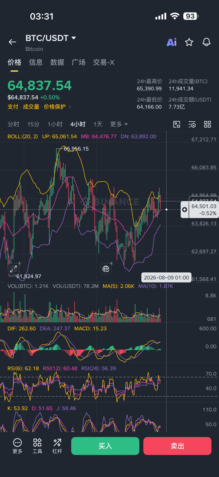Viewport: 219px width, 477px height.
Task: Open price alert bell icon
Action: tap(207, 42)
